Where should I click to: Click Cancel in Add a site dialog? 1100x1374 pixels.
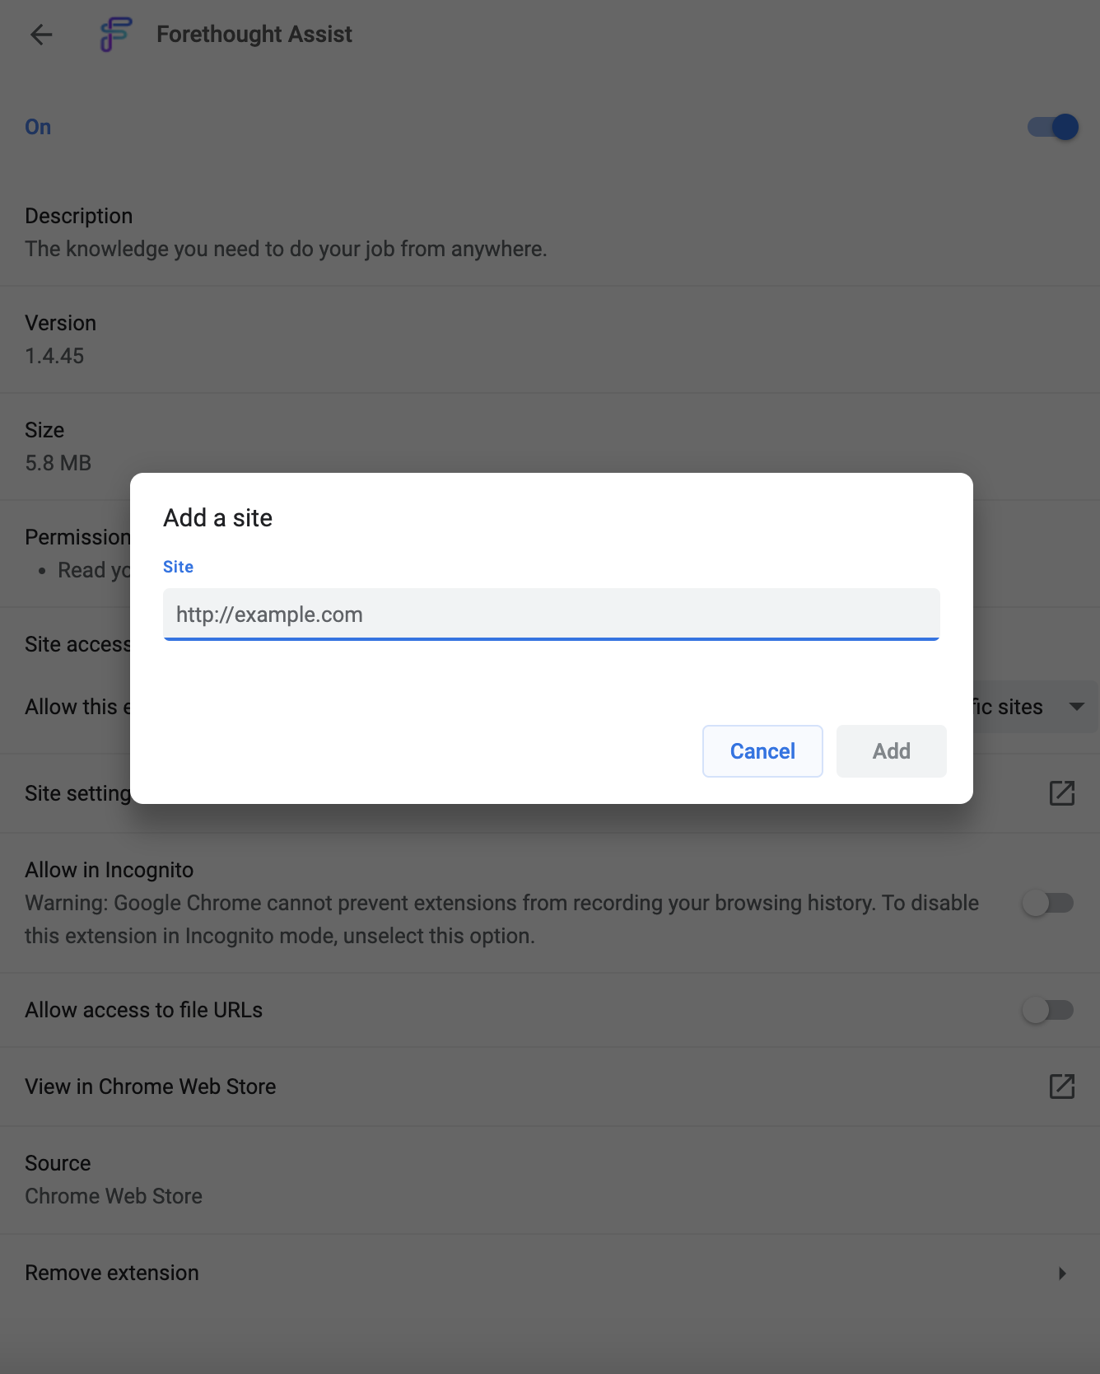762,751
